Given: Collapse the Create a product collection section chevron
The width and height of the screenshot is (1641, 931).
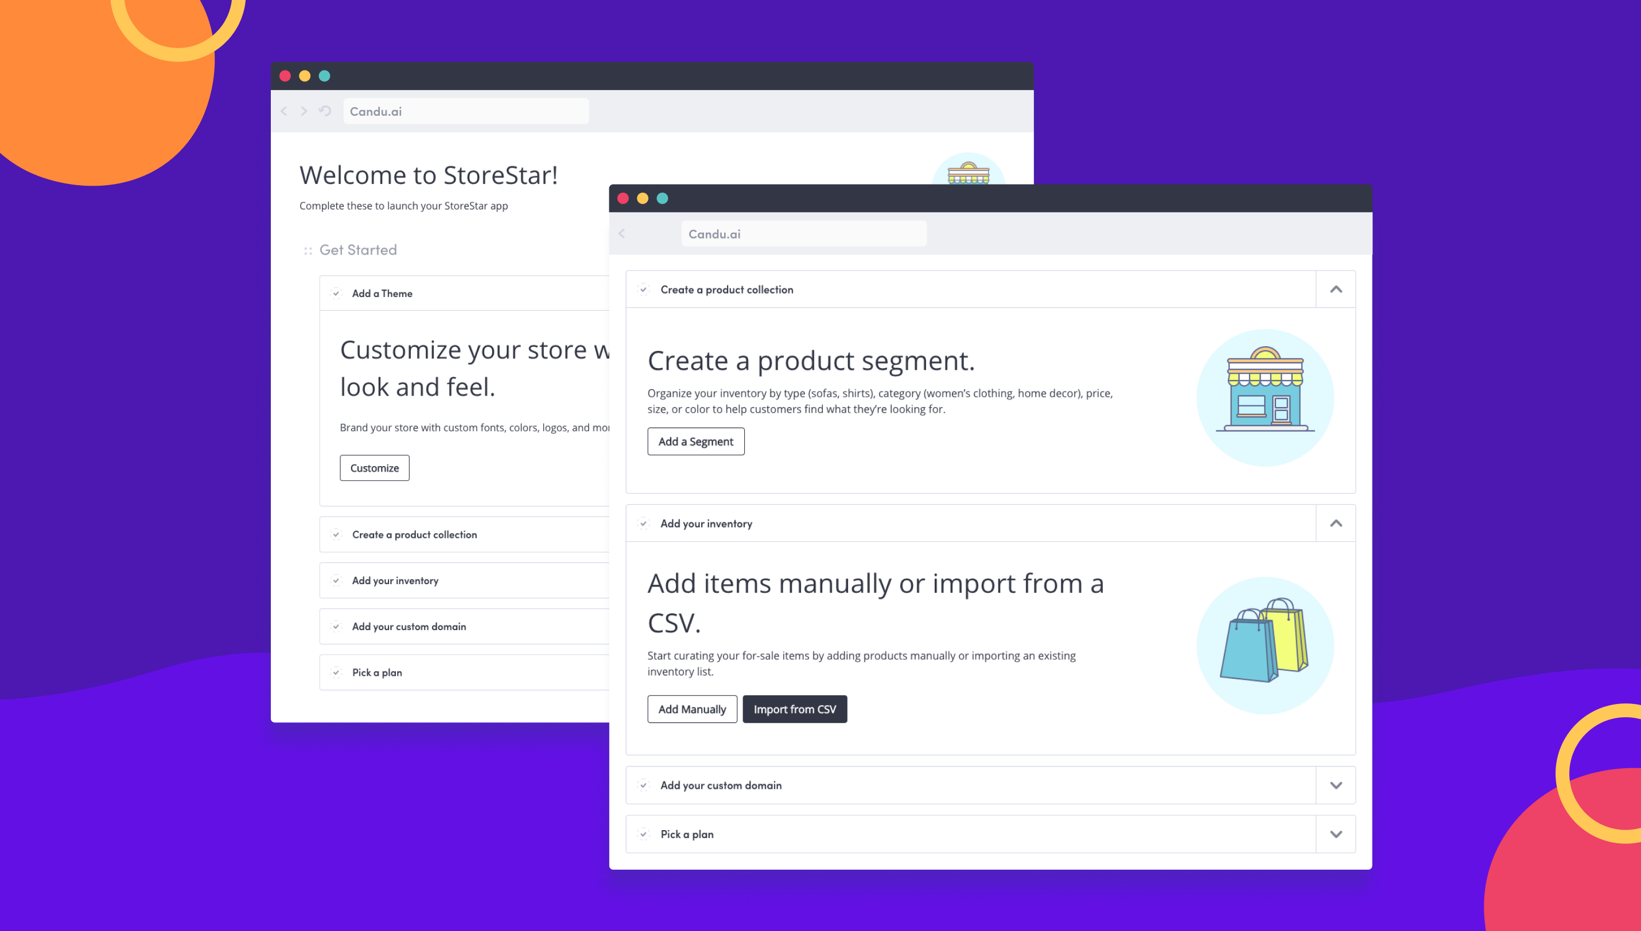Looking at the screenshot, I should point(1336,290).
